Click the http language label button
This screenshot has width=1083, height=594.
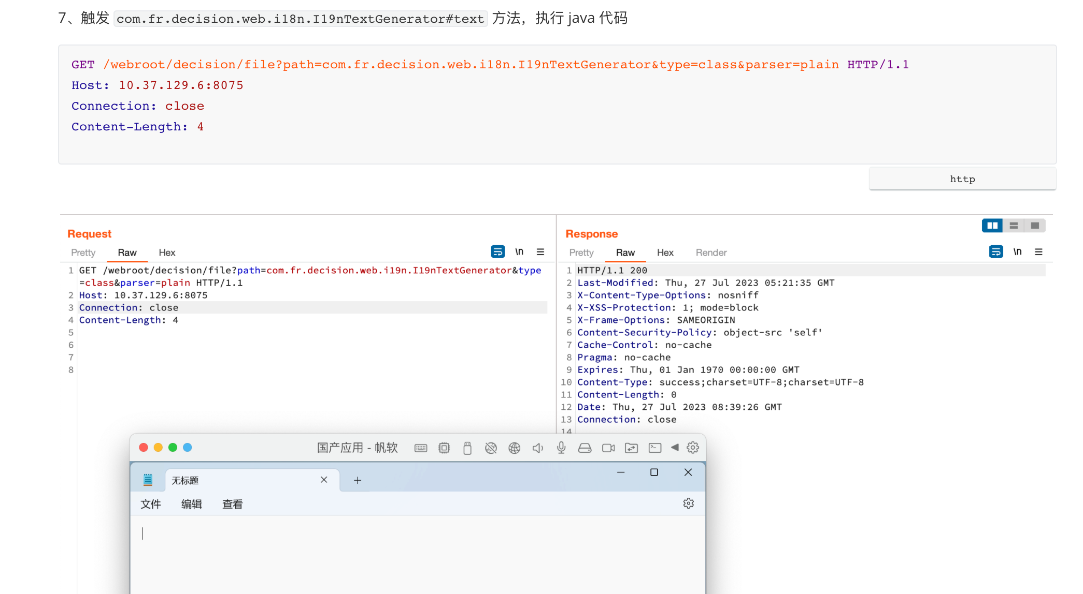pyautogui.click(x=962, y=179)
